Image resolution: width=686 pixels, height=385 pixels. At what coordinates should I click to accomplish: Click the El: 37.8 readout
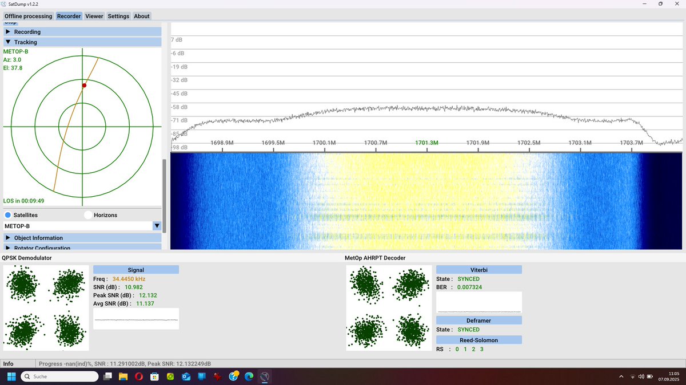(13, 68)
